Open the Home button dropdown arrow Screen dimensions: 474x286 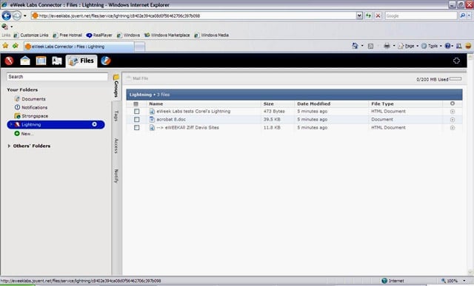click(x=362, y=46)
